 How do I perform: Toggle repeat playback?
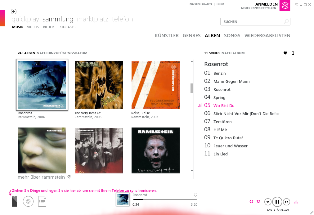tap(251, 202)
